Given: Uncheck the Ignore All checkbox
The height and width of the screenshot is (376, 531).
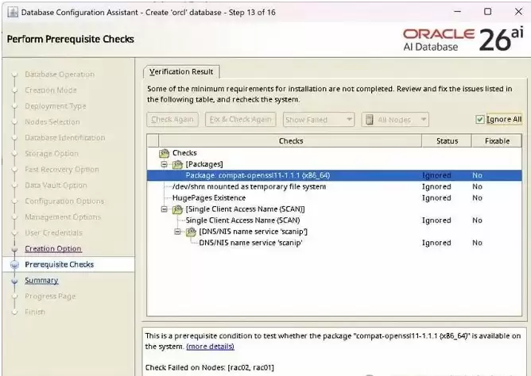Looking at the screenshot, I should coord(479,119).
